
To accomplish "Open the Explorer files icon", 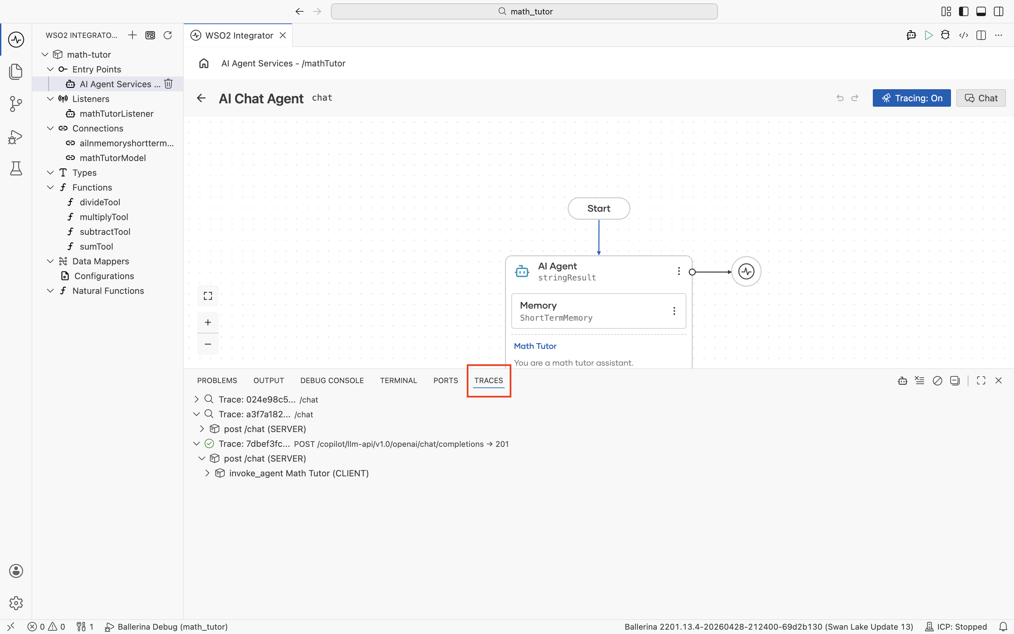I will (16, 72).
